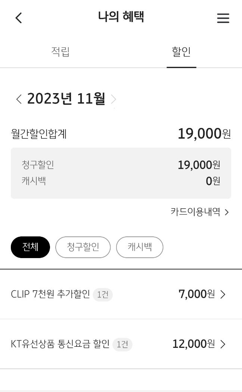Open 카드이용내역 link
The width and height of the screenshot is (242, 392).
[195, 212]
